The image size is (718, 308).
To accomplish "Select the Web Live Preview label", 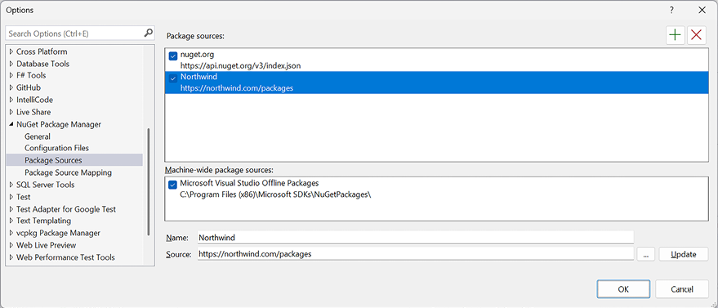I will (47, 245).
